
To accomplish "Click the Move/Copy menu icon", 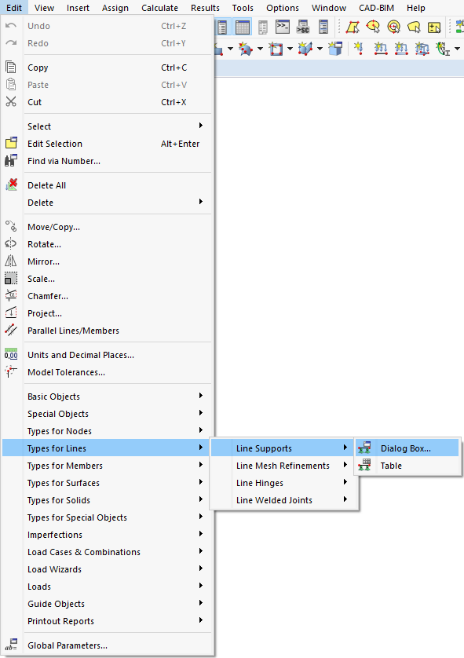I will (x=11, y=227).
